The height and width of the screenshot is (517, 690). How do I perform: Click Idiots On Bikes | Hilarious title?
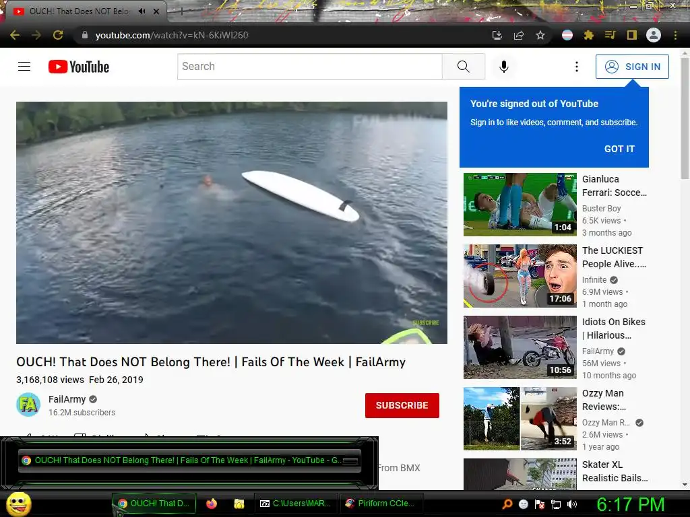tap(614, 329)
